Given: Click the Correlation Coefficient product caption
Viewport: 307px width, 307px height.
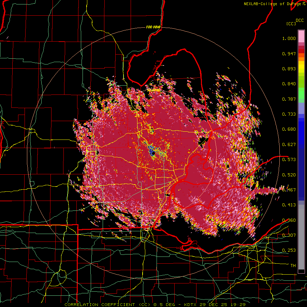Looking at the screenshot, I should (155, 305).
